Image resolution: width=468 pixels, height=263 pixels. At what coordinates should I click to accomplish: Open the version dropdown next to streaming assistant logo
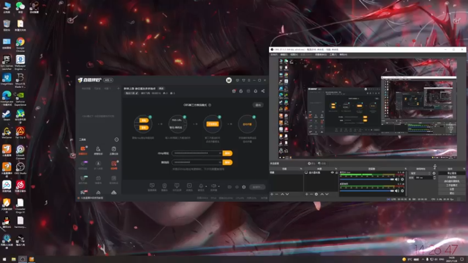click(x=108, y=80)
